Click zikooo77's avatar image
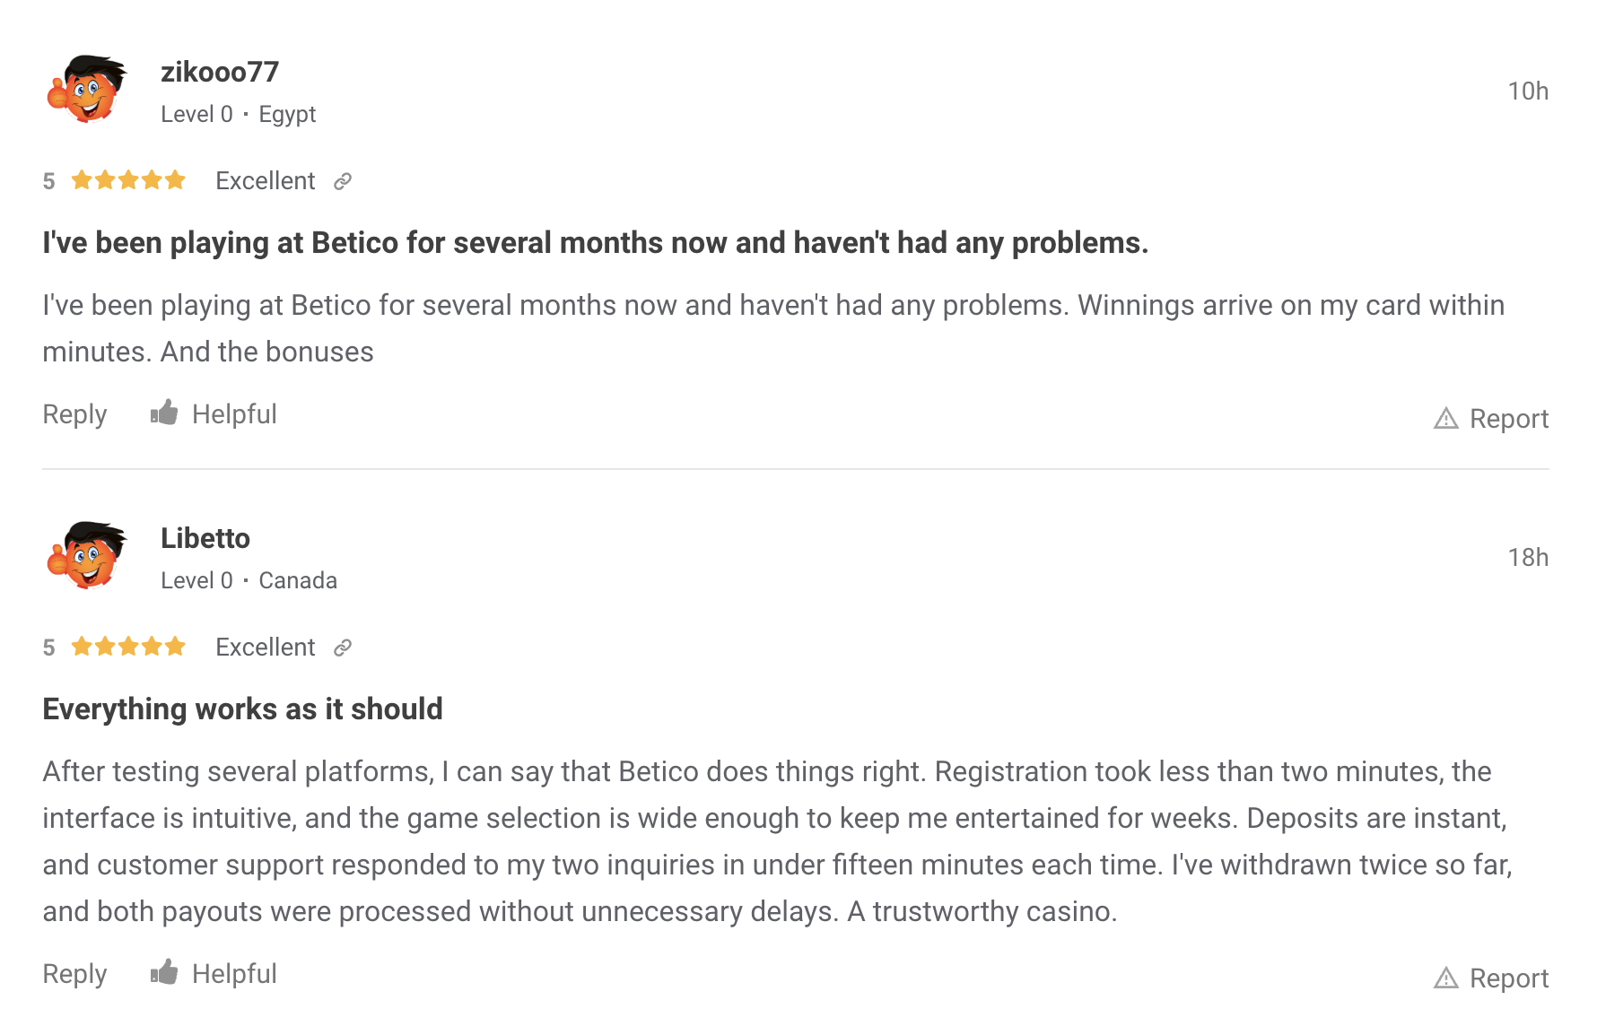This screenshot has width=1597, height=1026. point(87,90)
